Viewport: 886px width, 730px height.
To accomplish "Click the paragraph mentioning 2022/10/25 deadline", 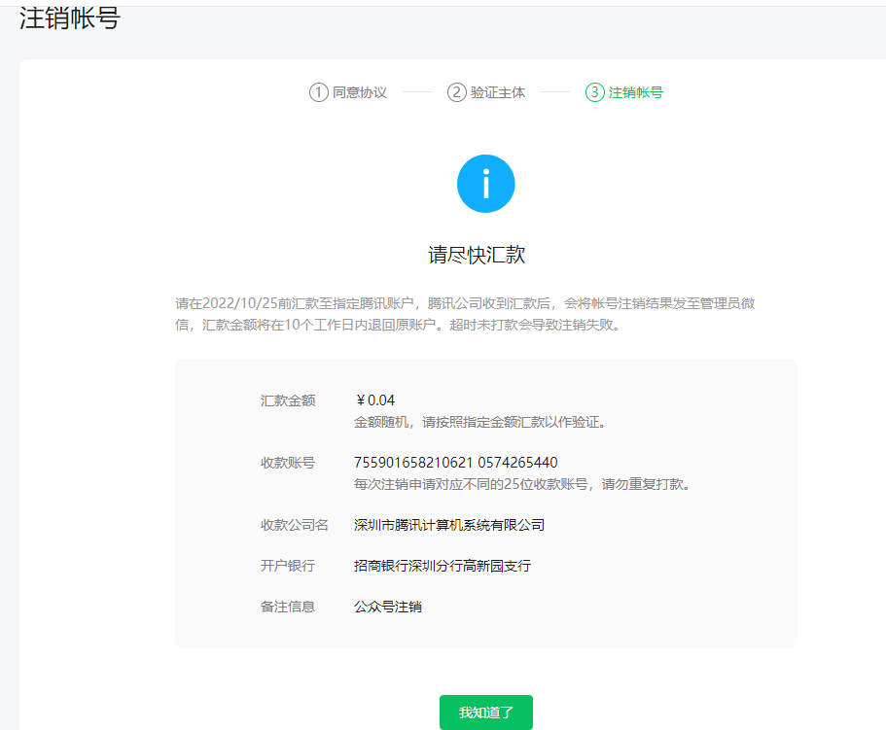I will 465,314.
